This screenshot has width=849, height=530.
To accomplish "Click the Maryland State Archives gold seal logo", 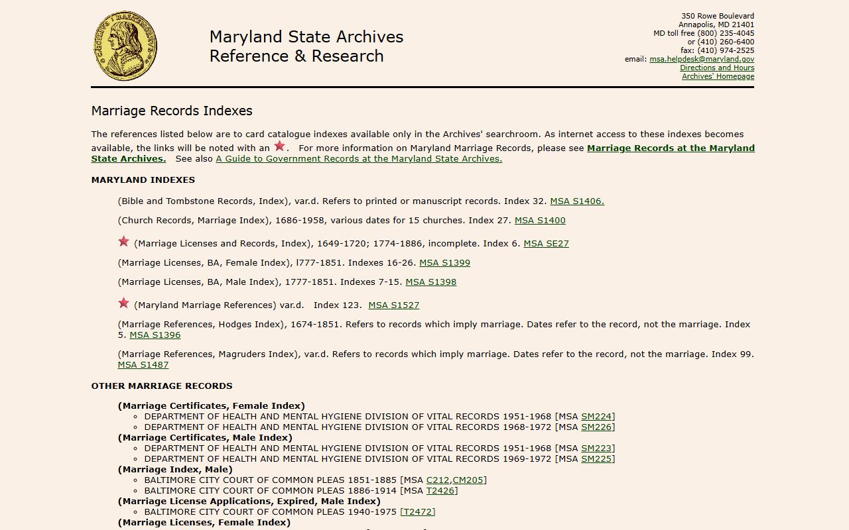I will tap(125, 46).
